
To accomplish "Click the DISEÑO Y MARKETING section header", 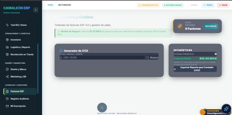I will tap(15, 63).
